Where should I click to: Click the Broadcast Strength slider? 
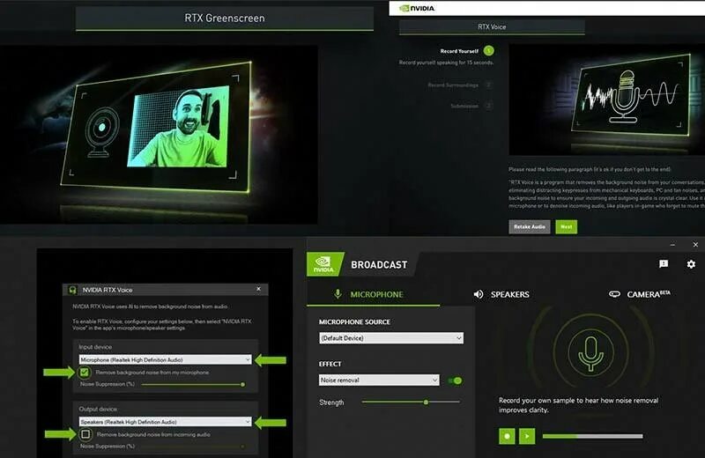pyautogui.click(x=411, y=402)
